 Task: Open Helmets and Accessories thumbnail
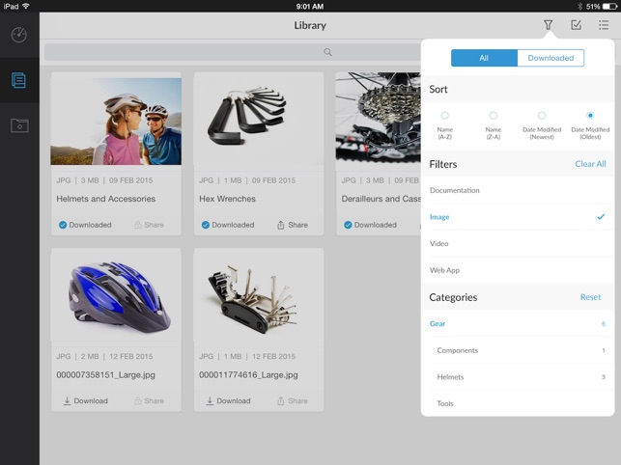[116, 122]
